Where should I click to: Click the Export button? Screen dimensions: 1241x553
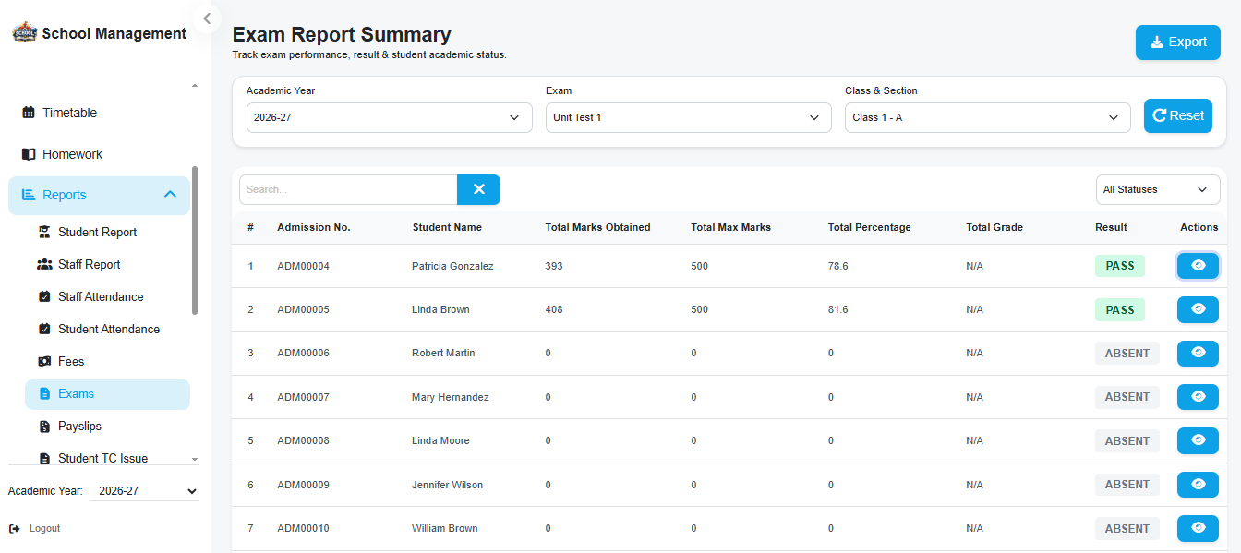[1178, 42]
